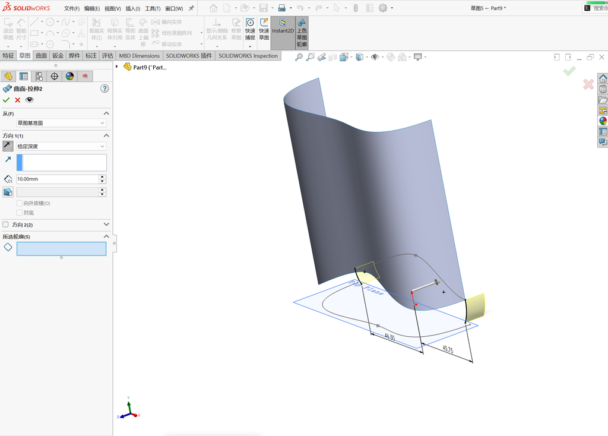This screenshot has width=608, height=436.
Task: Enable the 方向 2(2) checkbox
Action: click(5, 224)
